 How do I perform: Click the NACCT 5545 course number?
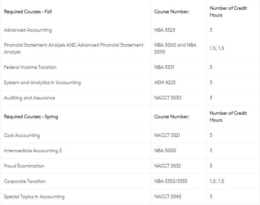point(167,197)
